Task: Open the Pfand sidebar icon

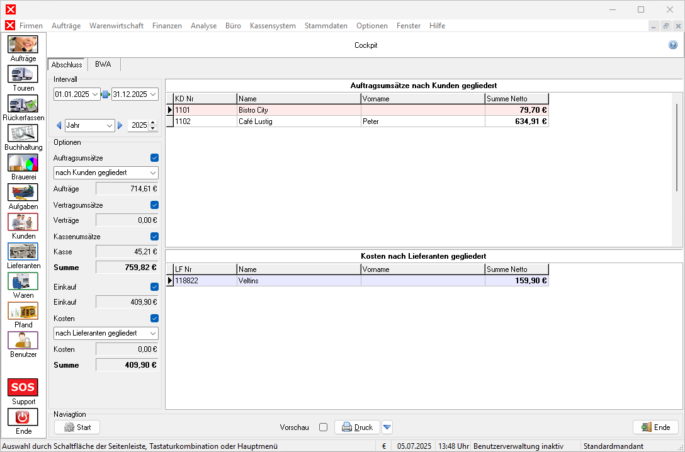Action: click(23, 311)
